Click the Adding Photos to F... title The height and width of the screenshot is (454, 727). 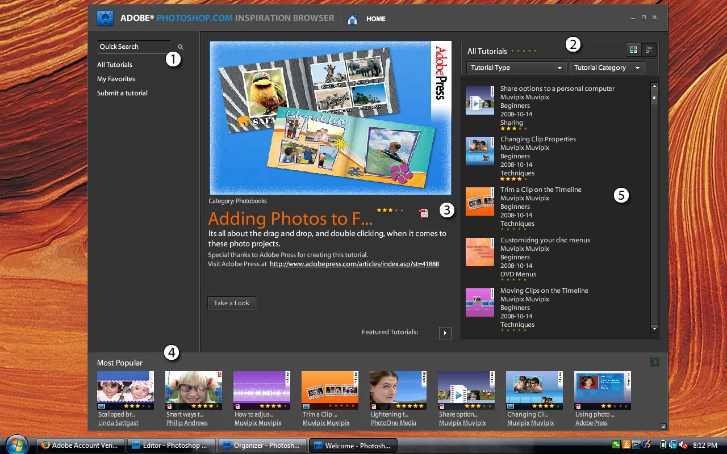pos(290,218)
